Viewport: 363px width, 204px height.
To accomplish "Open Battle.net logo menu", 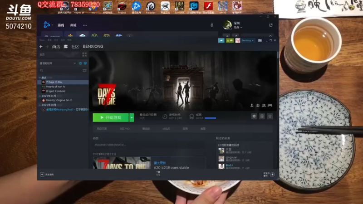I will [x=47, y=25].
